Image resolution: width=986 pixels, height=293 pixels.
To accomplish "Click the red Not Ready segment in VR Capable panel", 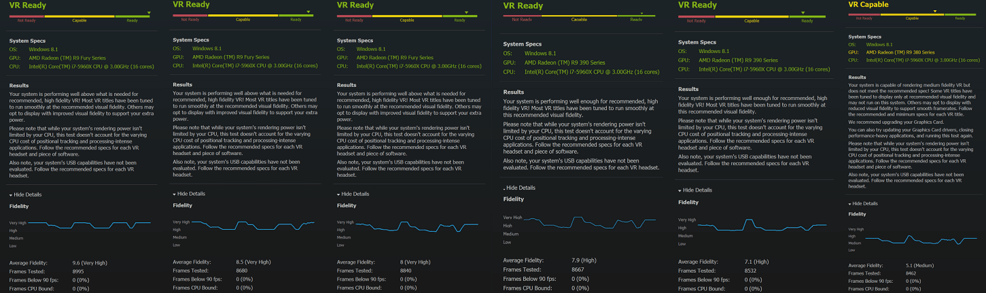I will 864,14.
